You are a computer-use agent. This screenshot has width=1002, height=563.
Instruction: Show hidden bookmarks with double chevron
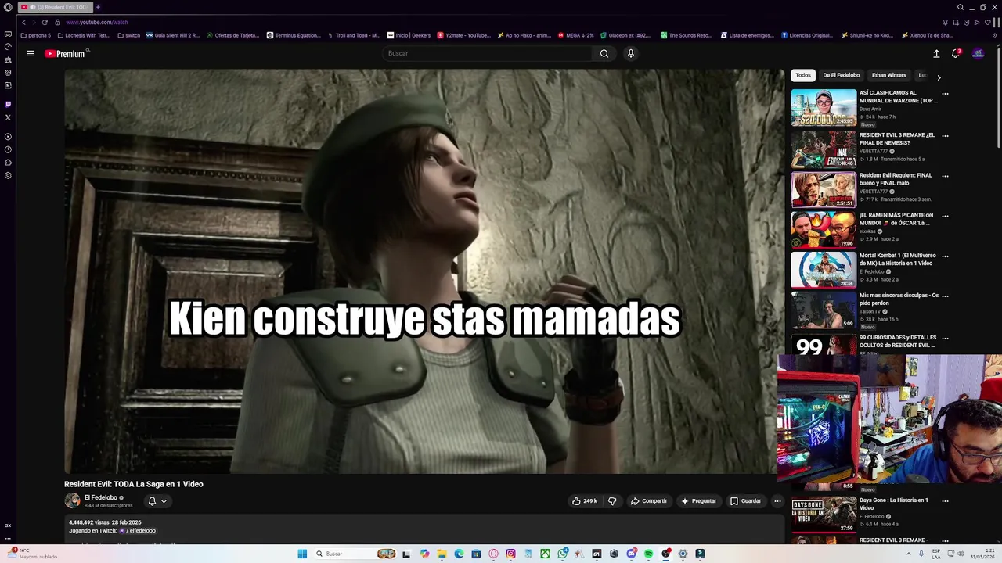point(996,35)
